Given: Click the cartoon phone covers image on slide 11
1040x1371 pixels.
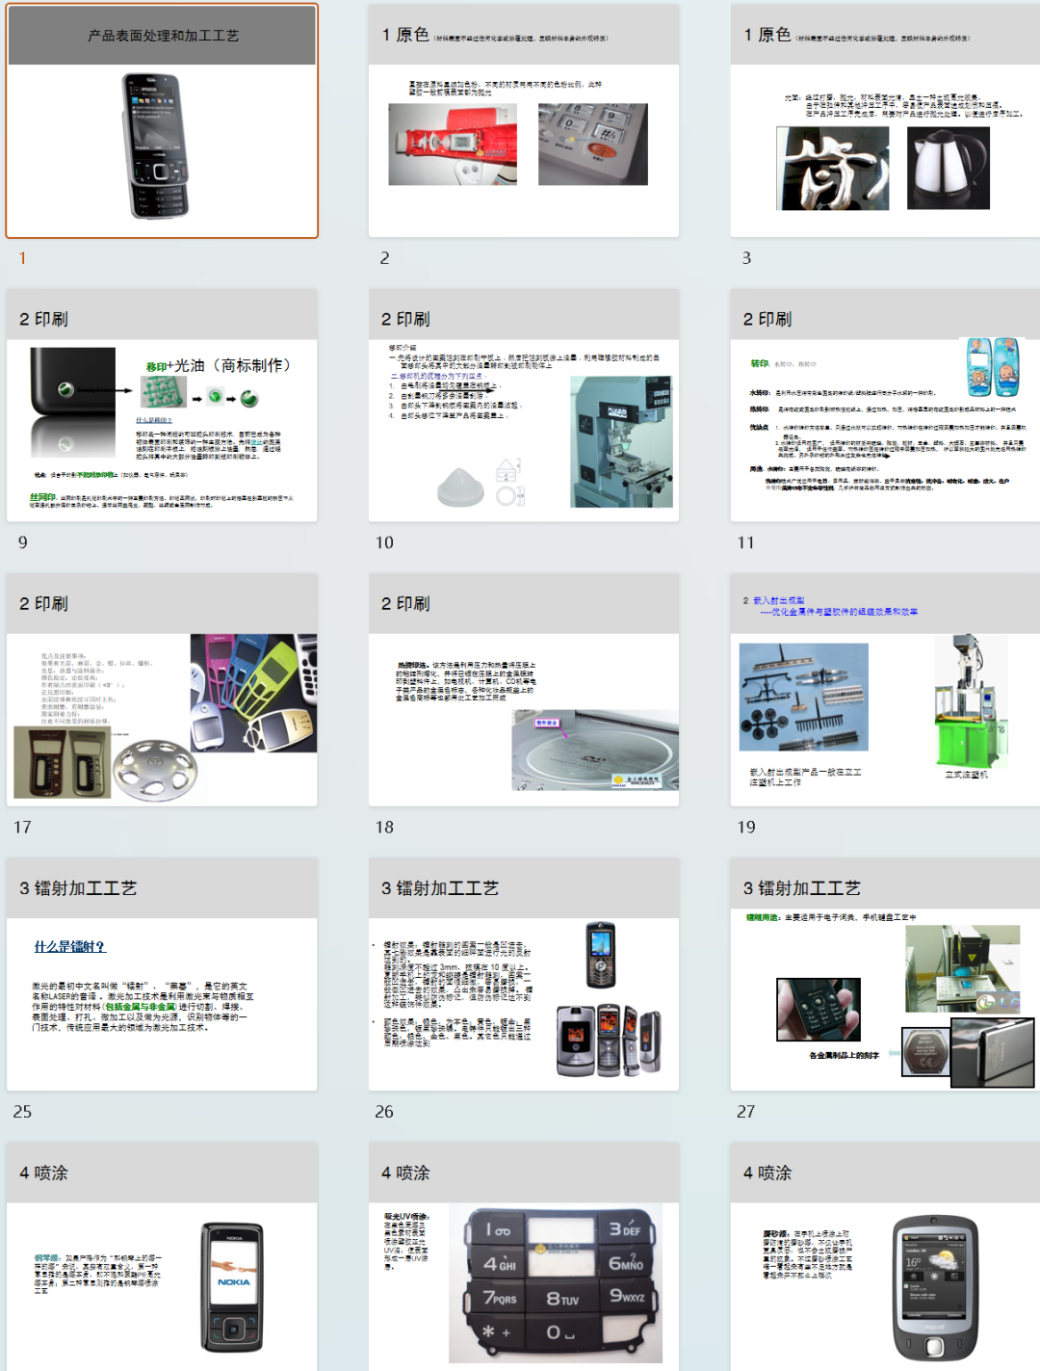Looking at the screenshot, I should tap(993, 367).
